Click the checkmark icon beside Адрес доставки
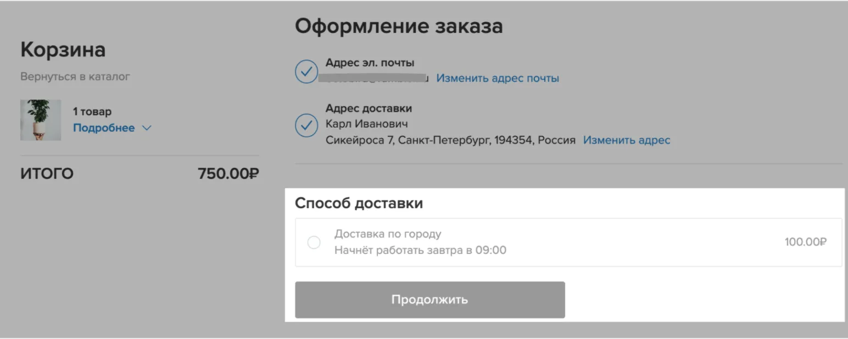848x339 pixels. coord(306,125)
